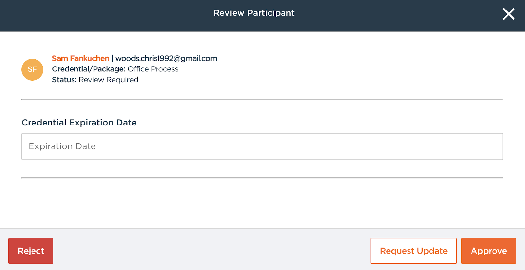The width and height of the screenshot is (525, 270).
Task: Focus the Expiration Date input field
Action: pos(262,146)
